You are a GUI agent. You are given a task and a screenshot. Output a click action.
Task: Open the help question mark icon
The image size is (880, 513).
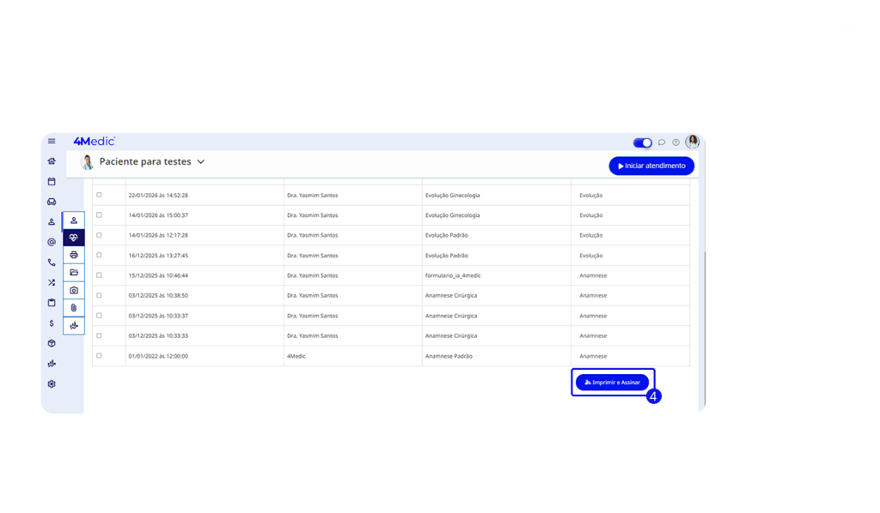[675, 142]
